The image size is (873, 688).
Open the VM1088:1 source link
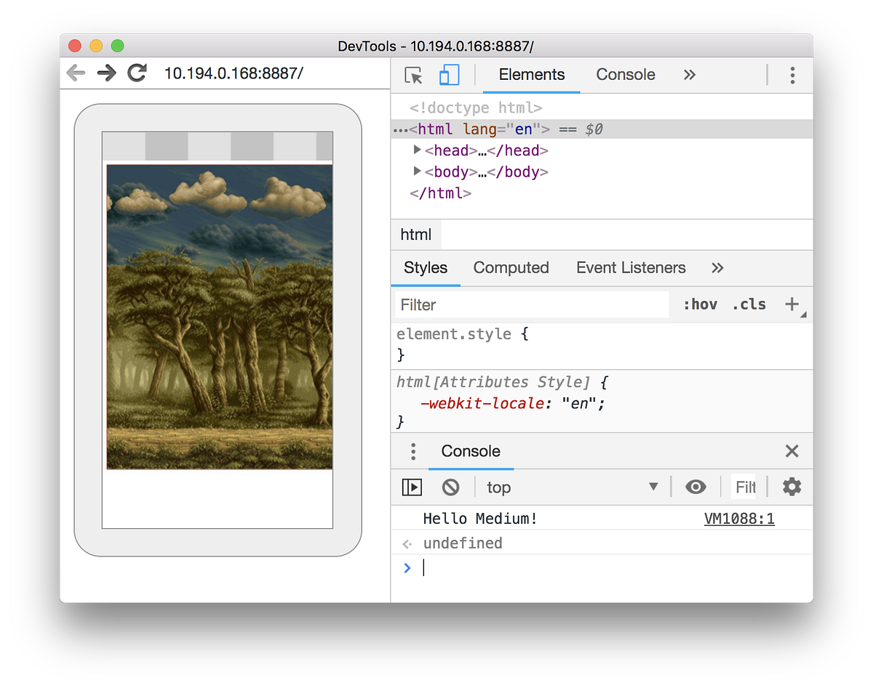tap(739, 518)
